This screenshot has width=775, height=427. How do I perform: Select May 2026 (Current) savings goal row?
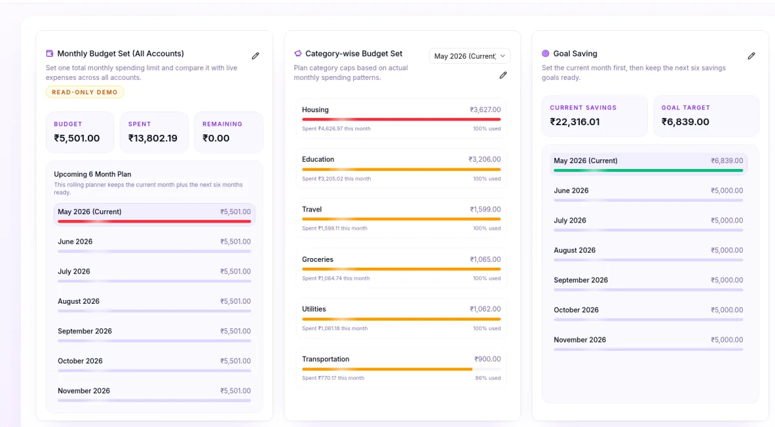648,164
